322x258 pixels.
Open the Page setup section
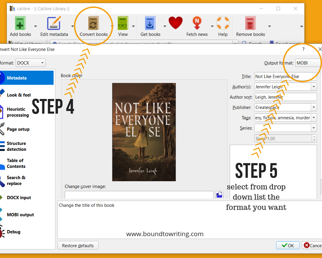(x=27, y=129)
